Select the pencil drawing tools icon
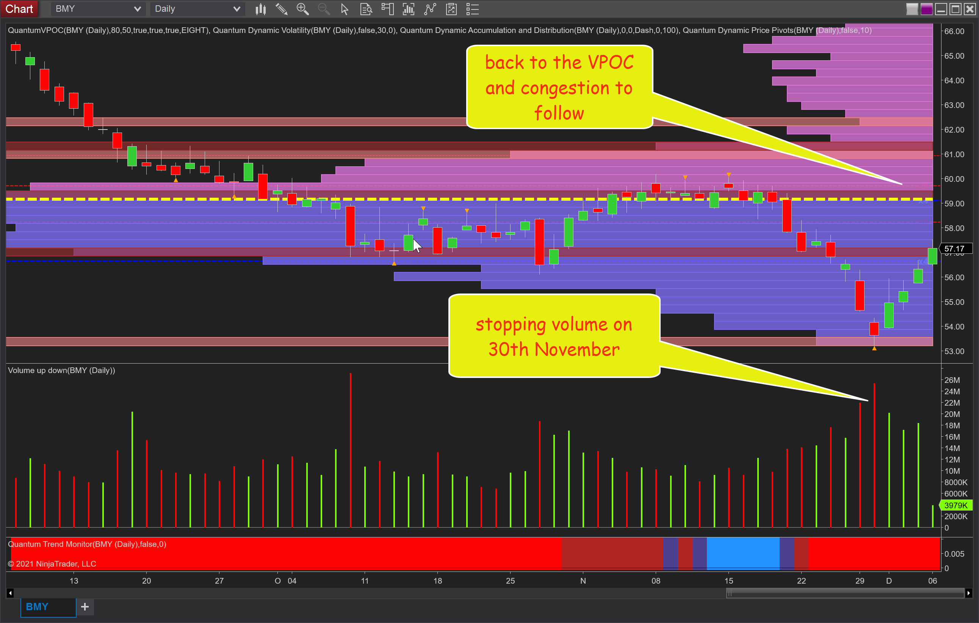The width and height of the screenshot is (979, 623). point(281,9)
